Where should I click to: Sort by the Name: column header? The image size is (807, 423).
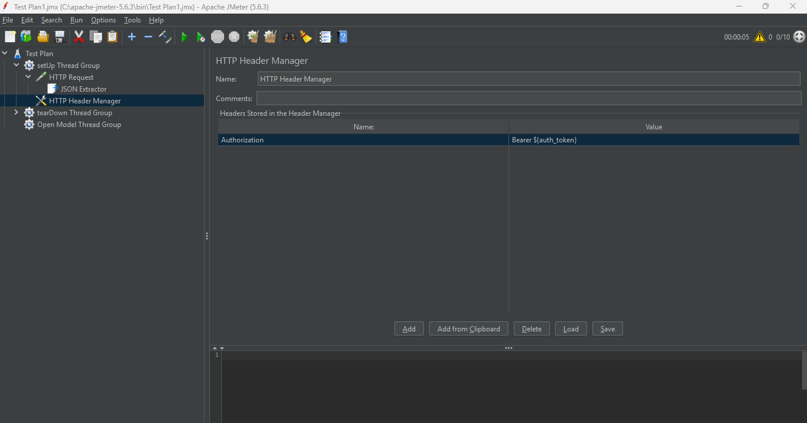363,126
